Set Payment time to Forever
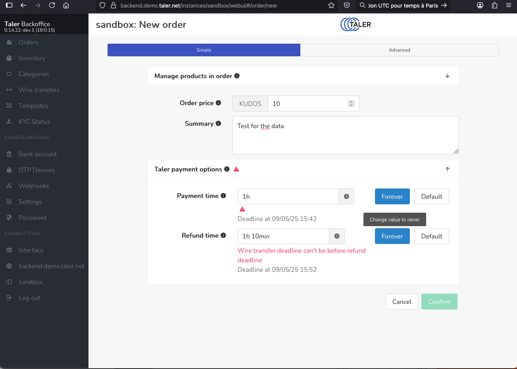The image size is (517, 369). (392, 196)
